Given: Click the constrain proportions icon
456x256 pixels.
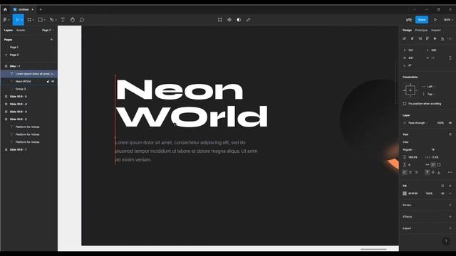Looking at the screenshot, I should click(450, 58).
